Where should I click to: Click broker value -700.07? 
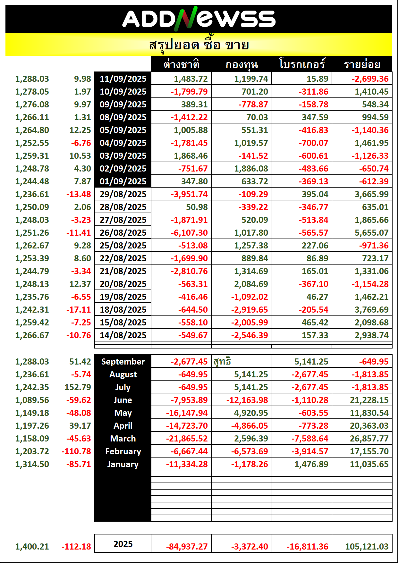(313, 143)
